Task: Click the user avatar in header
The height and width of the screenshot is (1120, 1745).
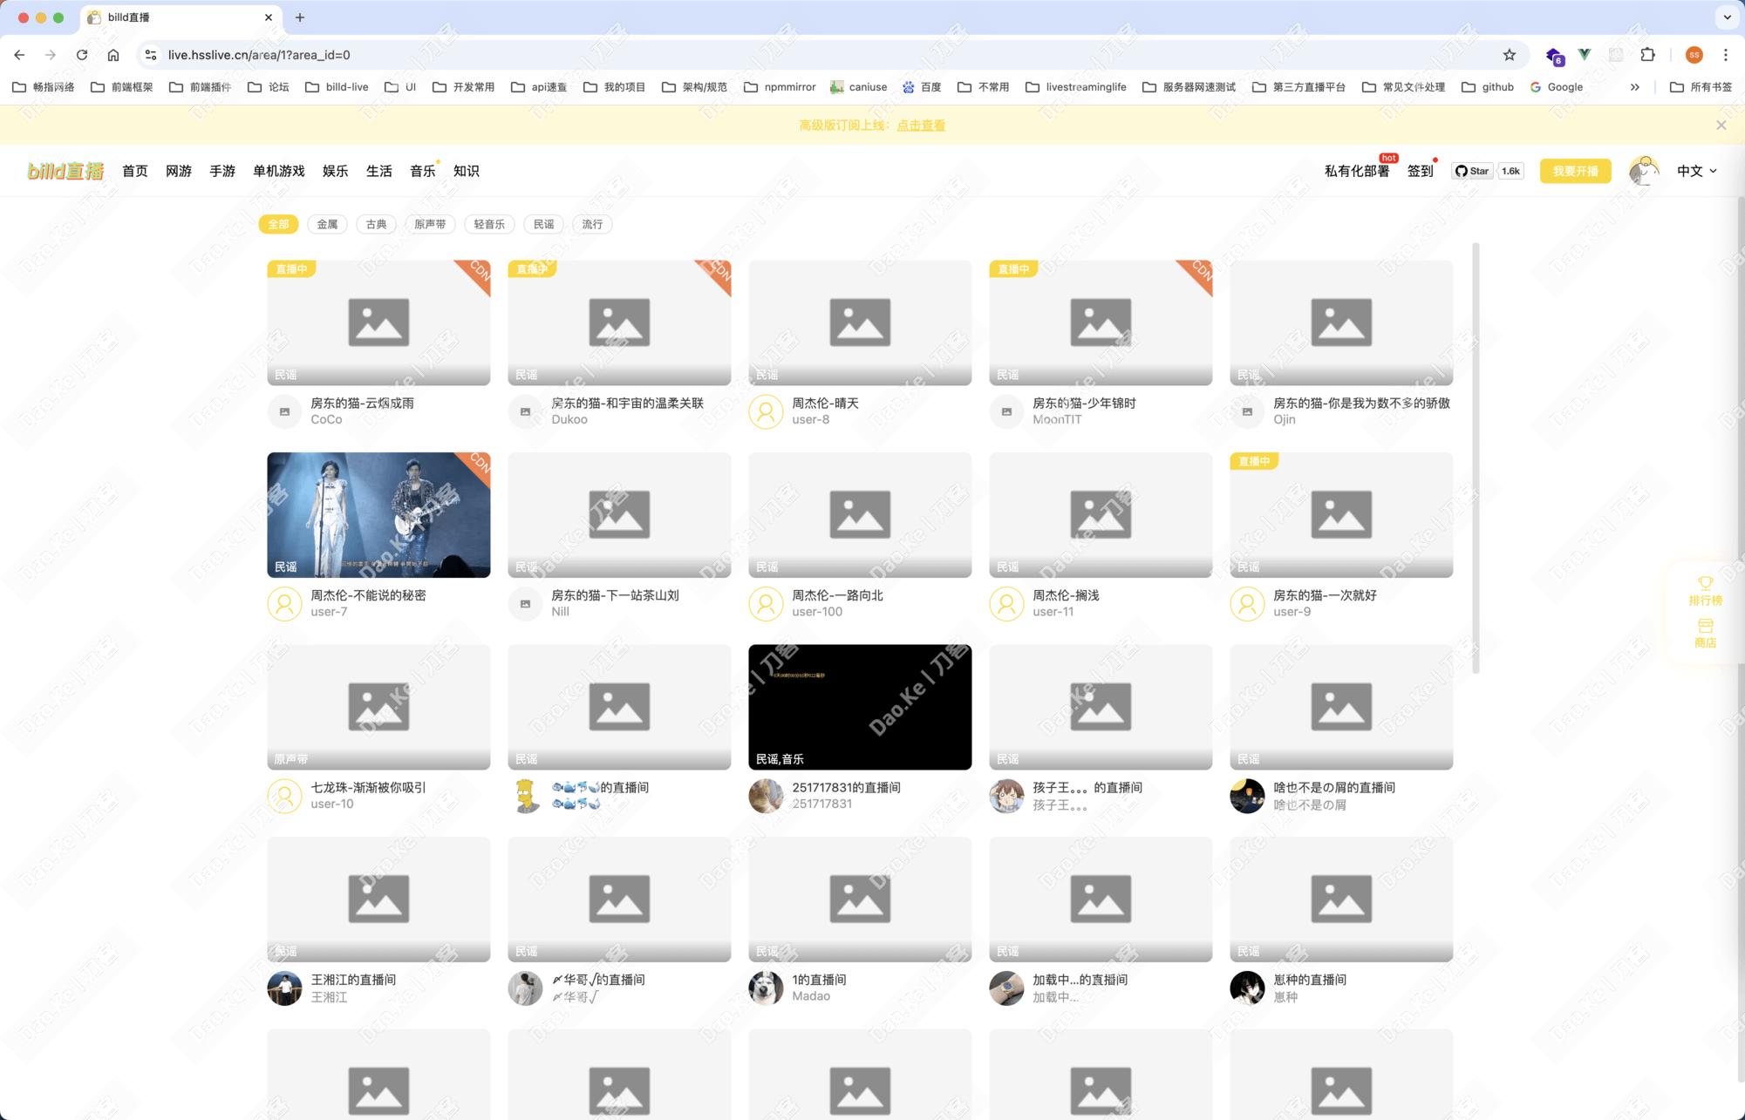Action: pos(1644,171)
